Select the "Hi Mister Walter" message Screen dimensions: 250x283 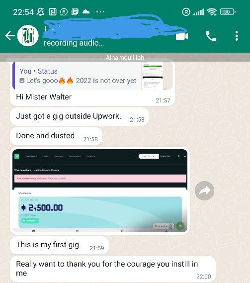coord(44,97)
